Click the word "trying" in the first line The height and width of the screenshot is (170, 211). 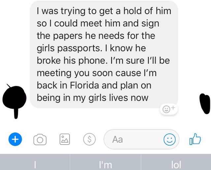(x=73, y=11)
